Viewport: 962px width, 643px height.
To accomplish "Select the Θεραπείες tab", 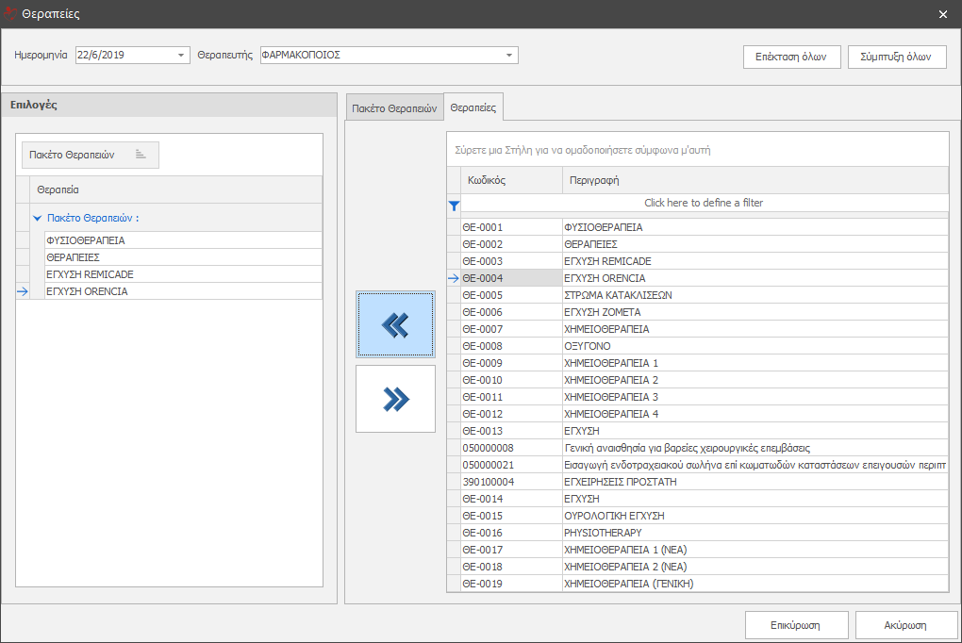I will (x=473, y=107).
